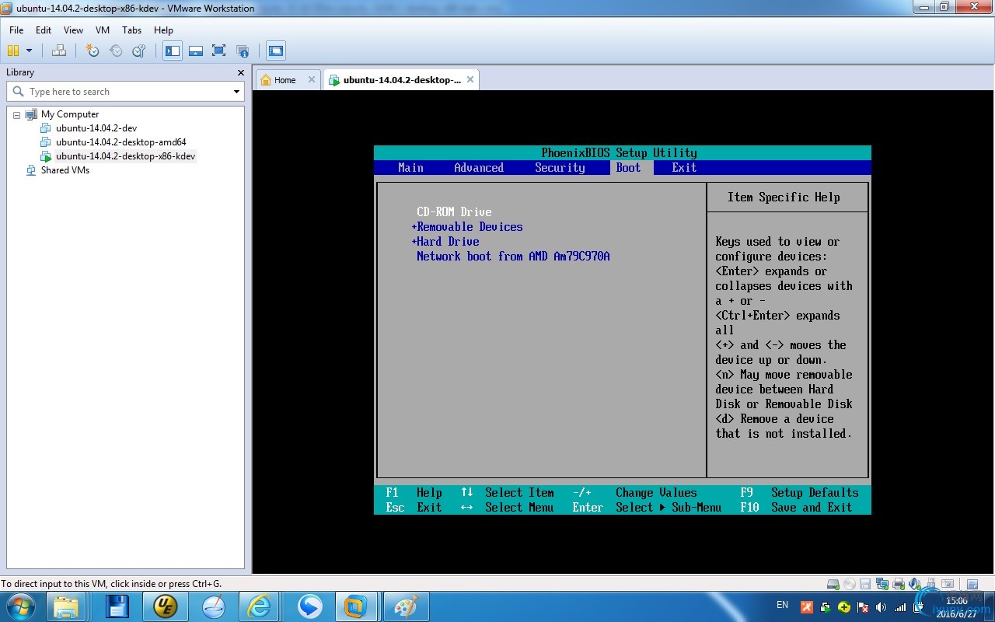
Task: Click the green plus security tray icon
Action: tap(844, 607)
